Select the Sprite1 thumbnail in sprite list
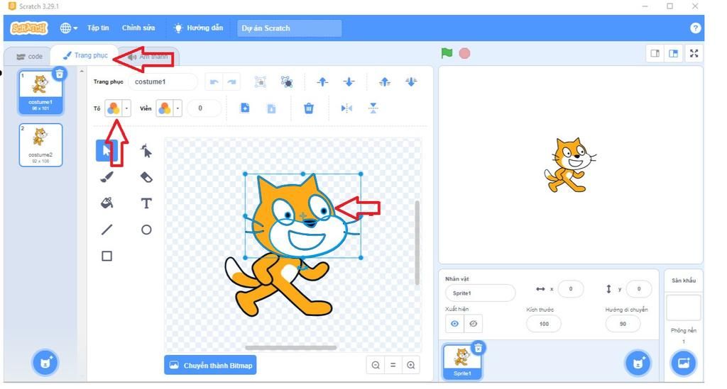Viewport: 727px width, 389px height. [x=461, y=362]
